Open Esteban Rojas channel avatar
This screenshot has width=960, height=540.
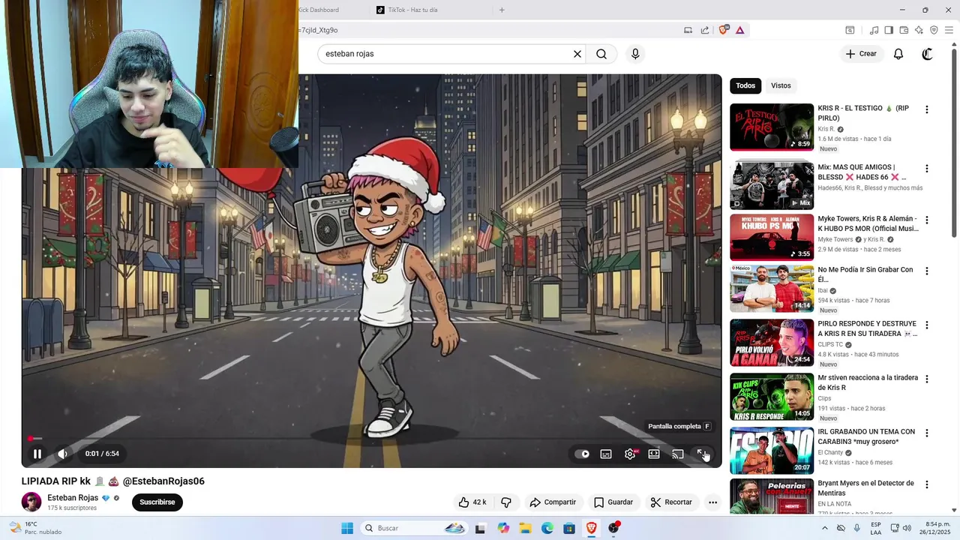(31, 502)
